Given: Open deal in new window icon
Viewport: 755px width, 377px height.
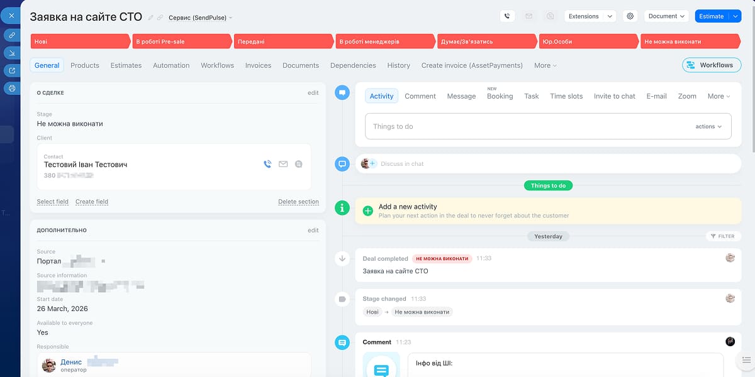Looking at the screenshot, I should point(11,70).
